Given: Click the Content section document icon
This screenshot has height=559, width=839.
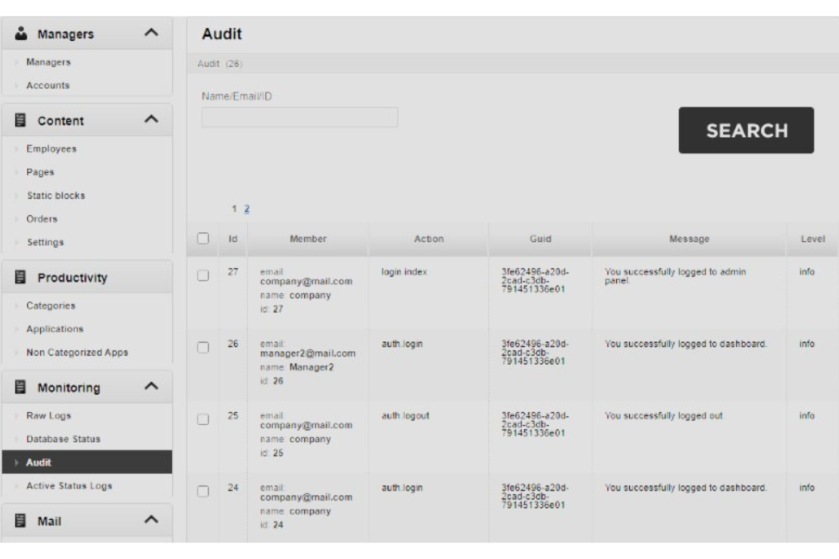Looking at the screenshot, I should tap(22, 120).
